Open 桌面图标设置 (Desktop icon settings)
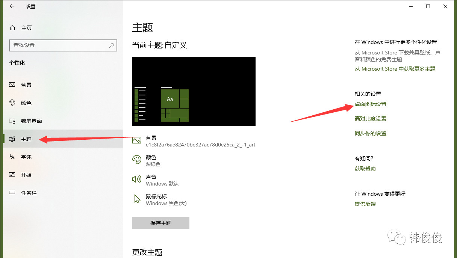 click(x=370, y=104)
